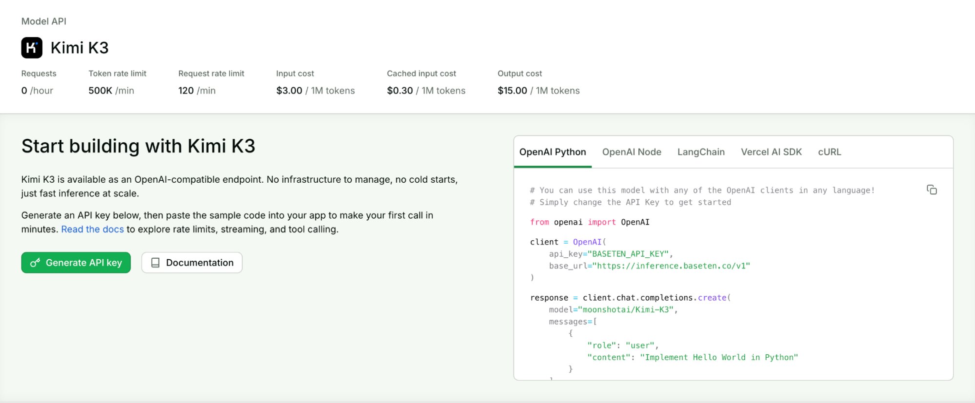Follow the Read the docs link

[x=92, y=229]
